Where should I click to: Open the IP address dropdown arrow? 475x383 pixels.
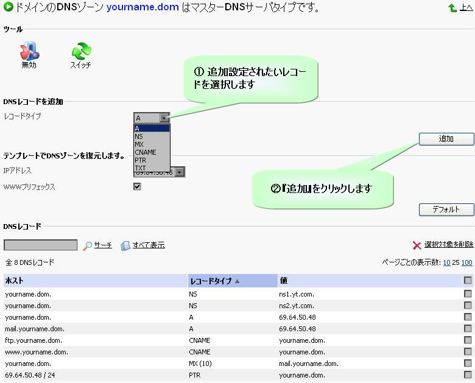(179, 172)
